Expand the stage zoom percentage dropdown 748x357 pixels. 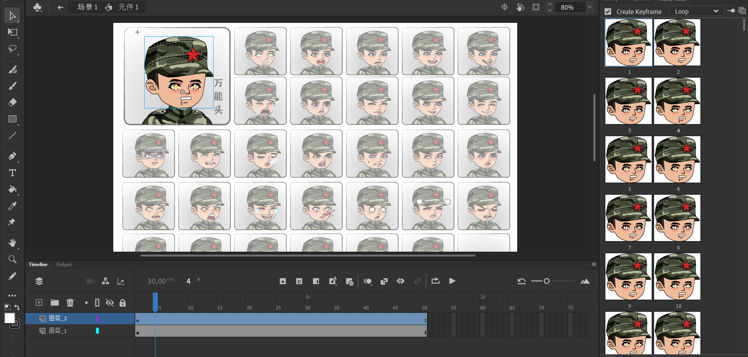pyautogui.click(x=590, y=7)
